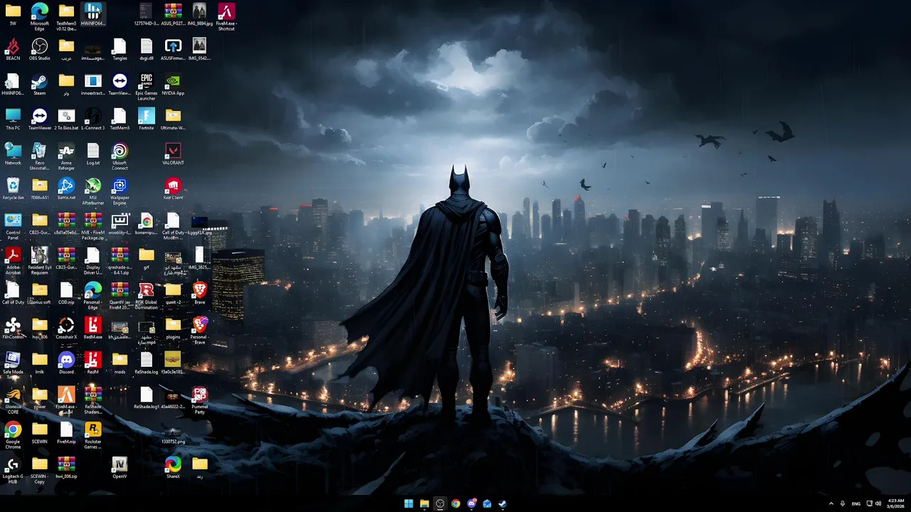Select the Wallpaper Engine icon

coord(120,192)
